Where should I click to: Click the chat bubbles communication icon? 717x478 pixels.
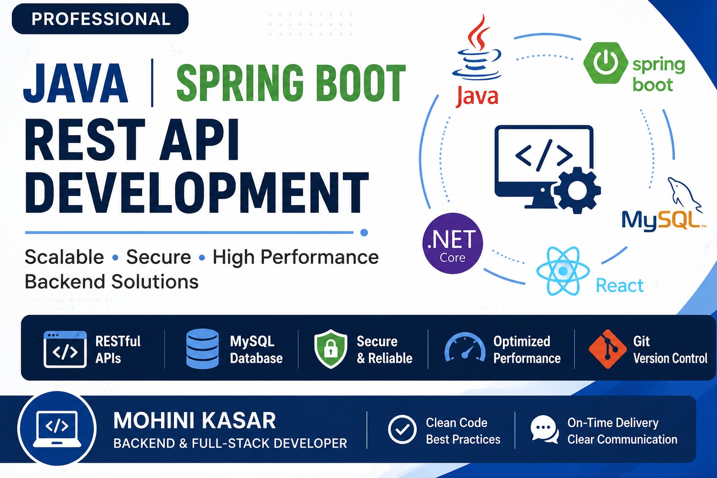[544, 429]
